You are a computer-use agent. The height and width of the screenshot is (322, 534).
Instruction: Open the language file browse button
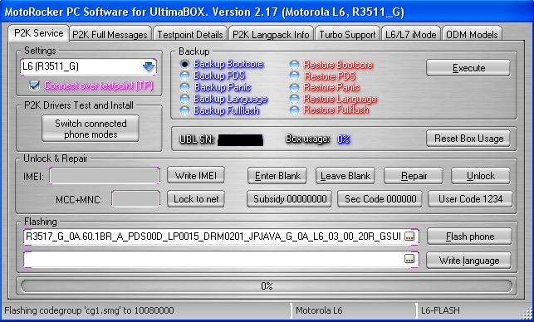pyautogui.click(x=409, y=260)
